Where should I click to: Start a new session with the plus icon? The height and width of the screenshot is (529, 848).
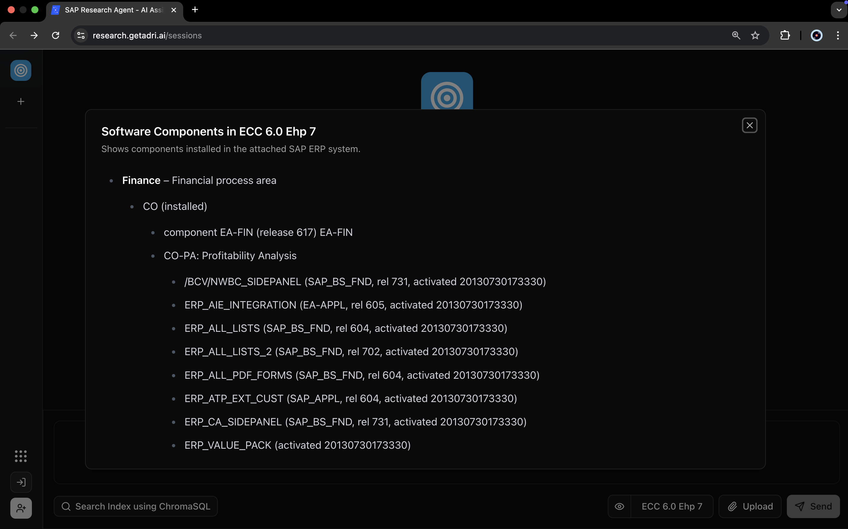tap(21, 102)
